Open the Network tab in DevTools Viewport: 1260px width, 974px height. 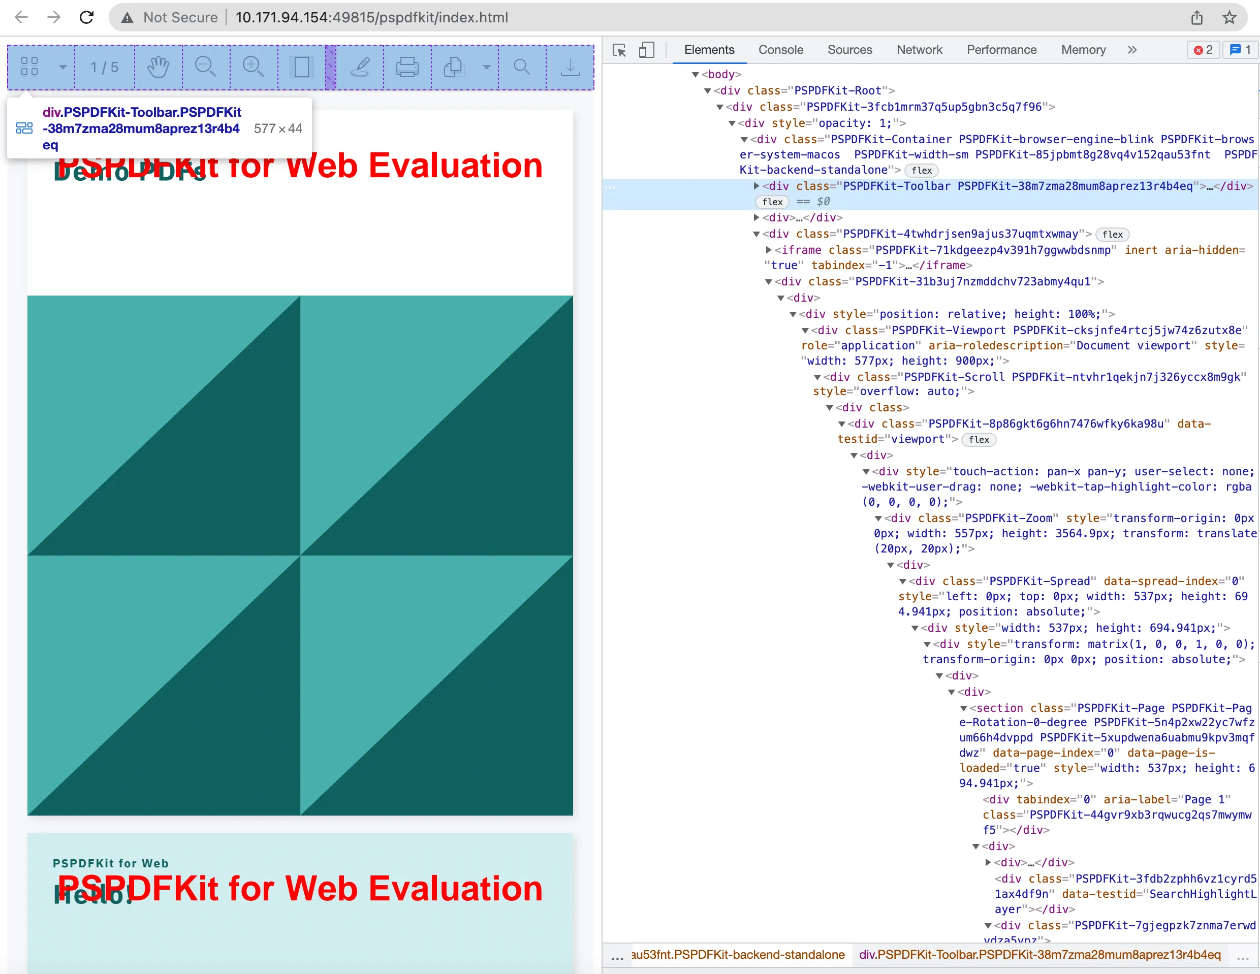point(919,50)
